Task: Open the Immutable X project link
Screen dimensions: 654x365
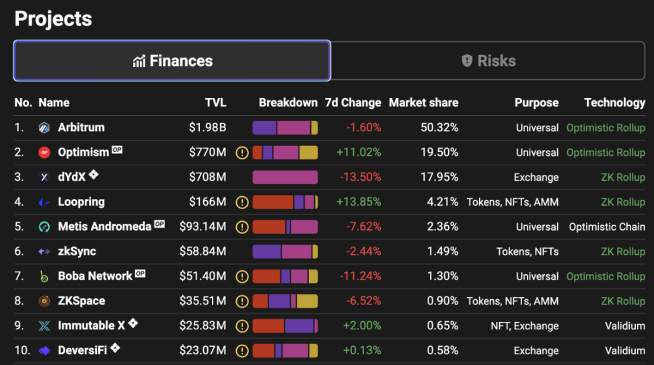Action: click(92, 326)
